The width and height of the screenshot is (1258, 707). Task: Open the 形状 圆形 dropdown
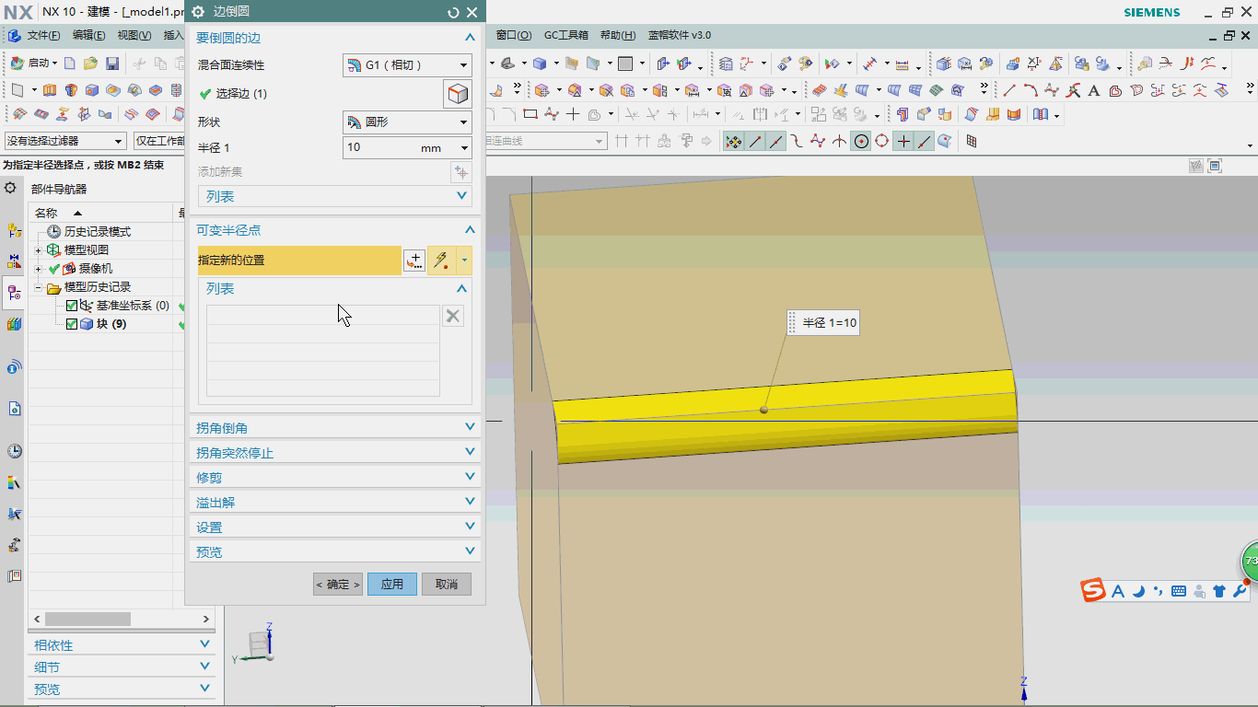407,122
